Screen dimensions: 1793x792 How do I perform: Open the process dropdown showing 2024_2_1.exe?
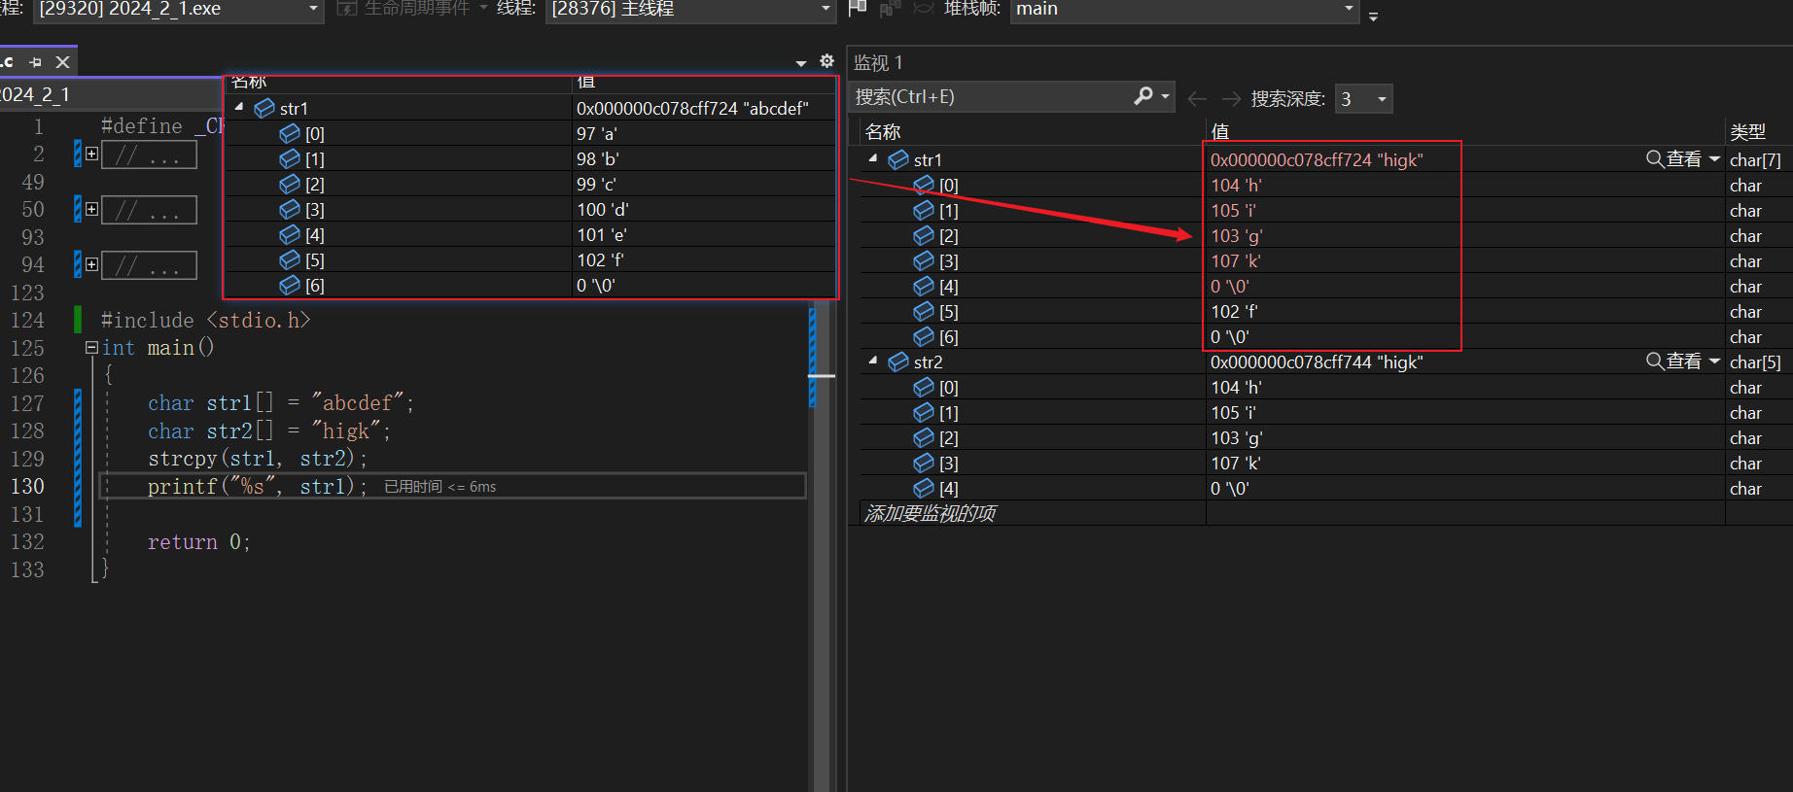click(178, 10)
